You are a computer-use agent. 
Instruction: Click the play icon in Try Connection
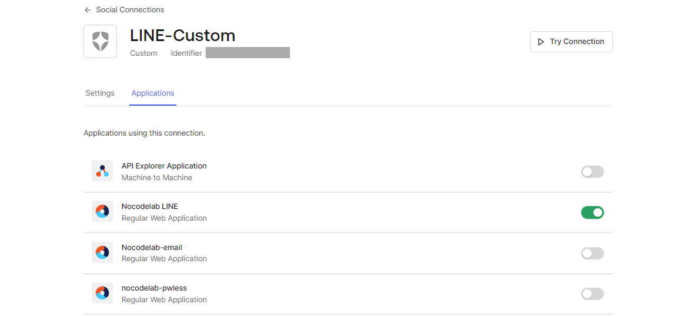click(541, 42)
